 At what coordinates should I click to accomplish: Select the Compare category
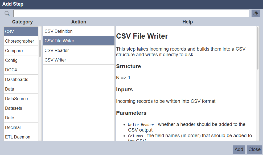[x=14, y=51]
